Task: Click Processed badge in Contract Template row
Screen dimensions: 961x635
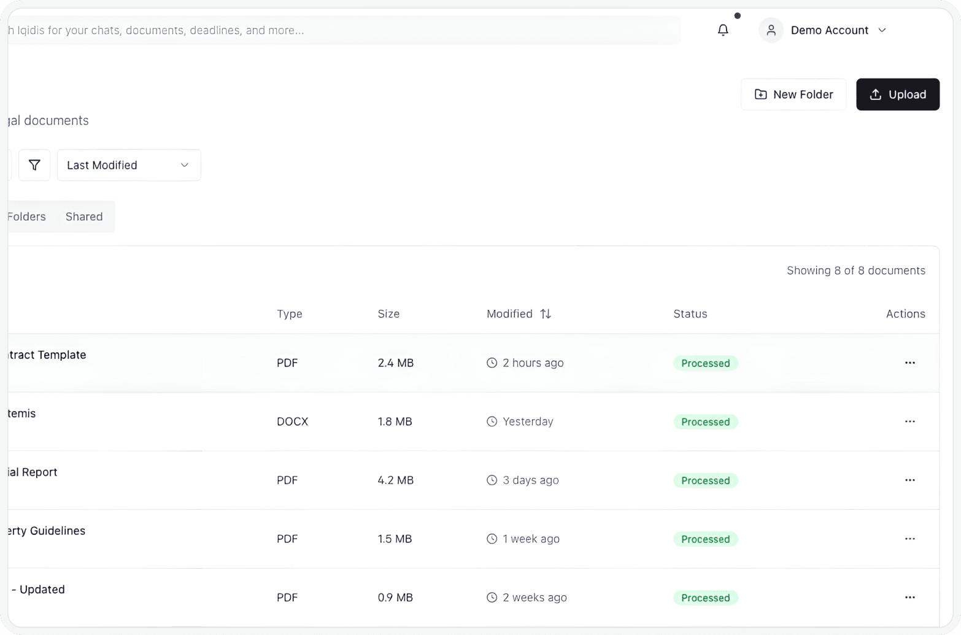Action: (x=705, y=363)
